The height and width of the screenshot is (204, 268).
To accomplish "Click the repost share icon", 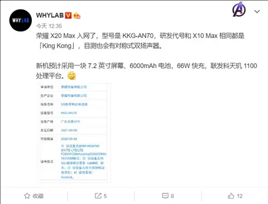I will (x=98, y=196).
